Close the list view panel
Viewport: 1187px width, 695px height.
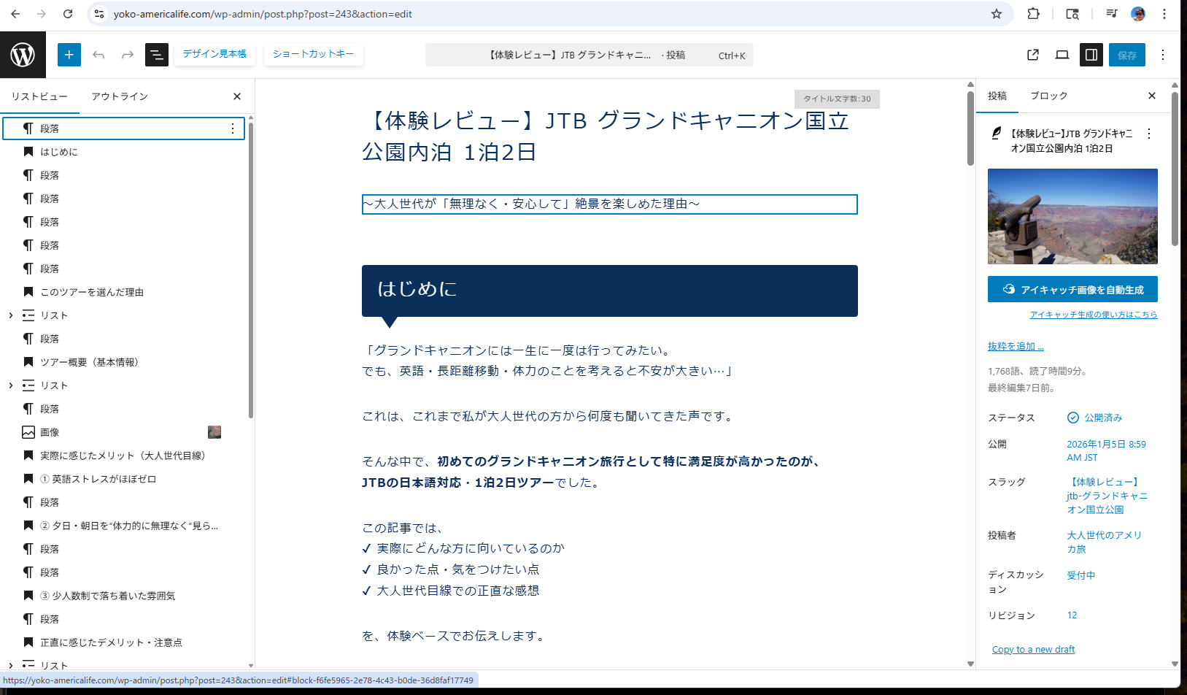(237, 96)
